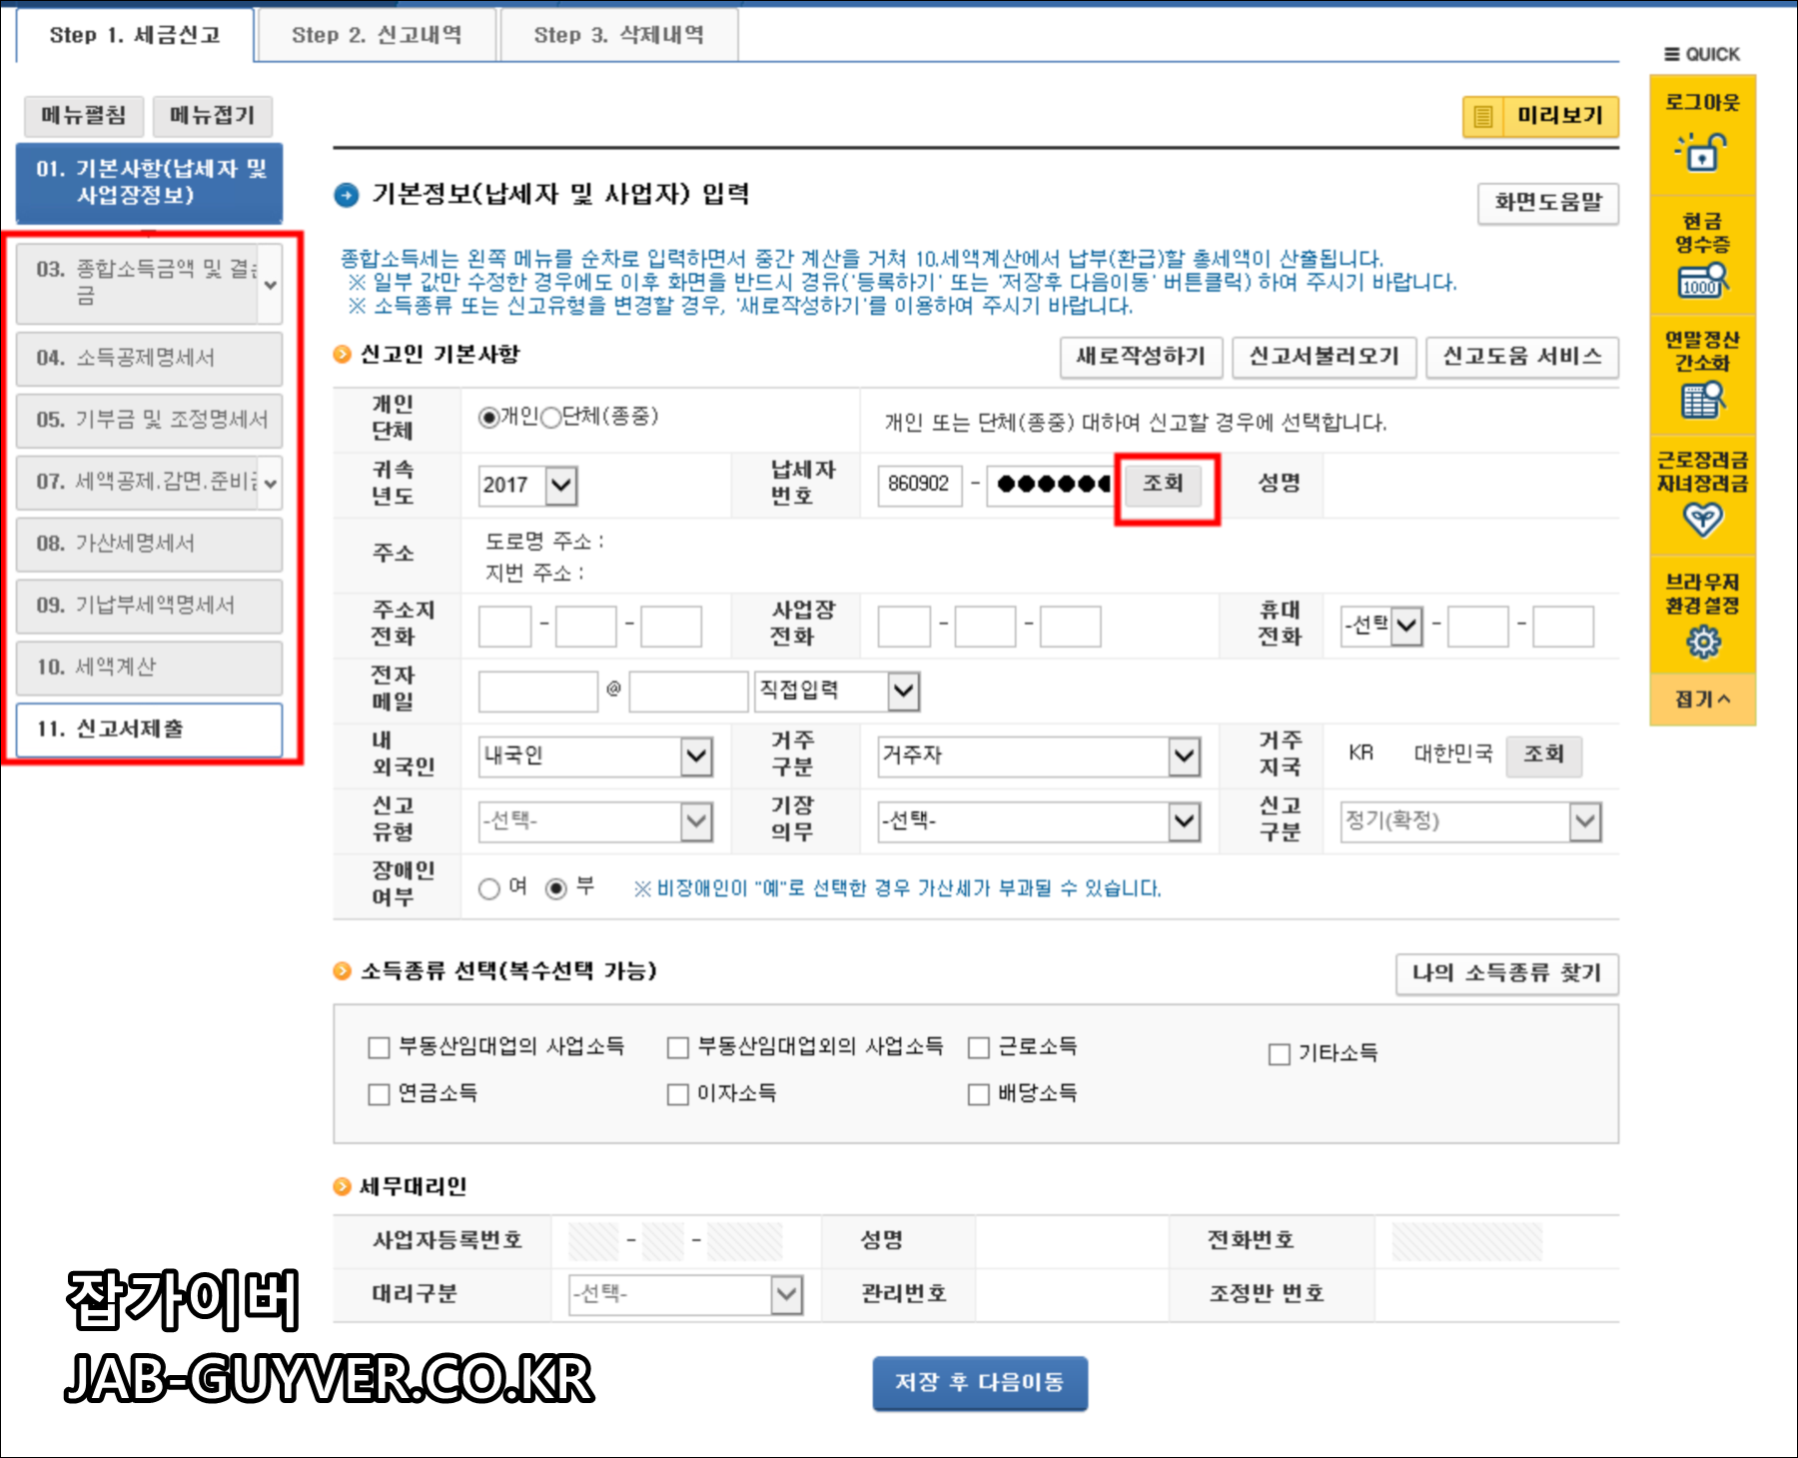Image resolution: width=1798 pixels, height=1458 pixels.
Task: Open the 현금영수증 cash receipt icon
Action: coord(1703,280)
